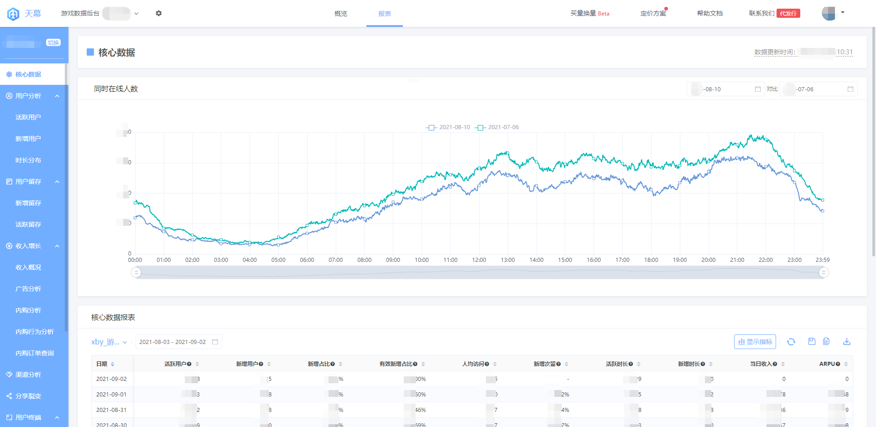The image size is (876, 427).
Task: Open 定价方案 link
Action: click(x=653, y=13)
